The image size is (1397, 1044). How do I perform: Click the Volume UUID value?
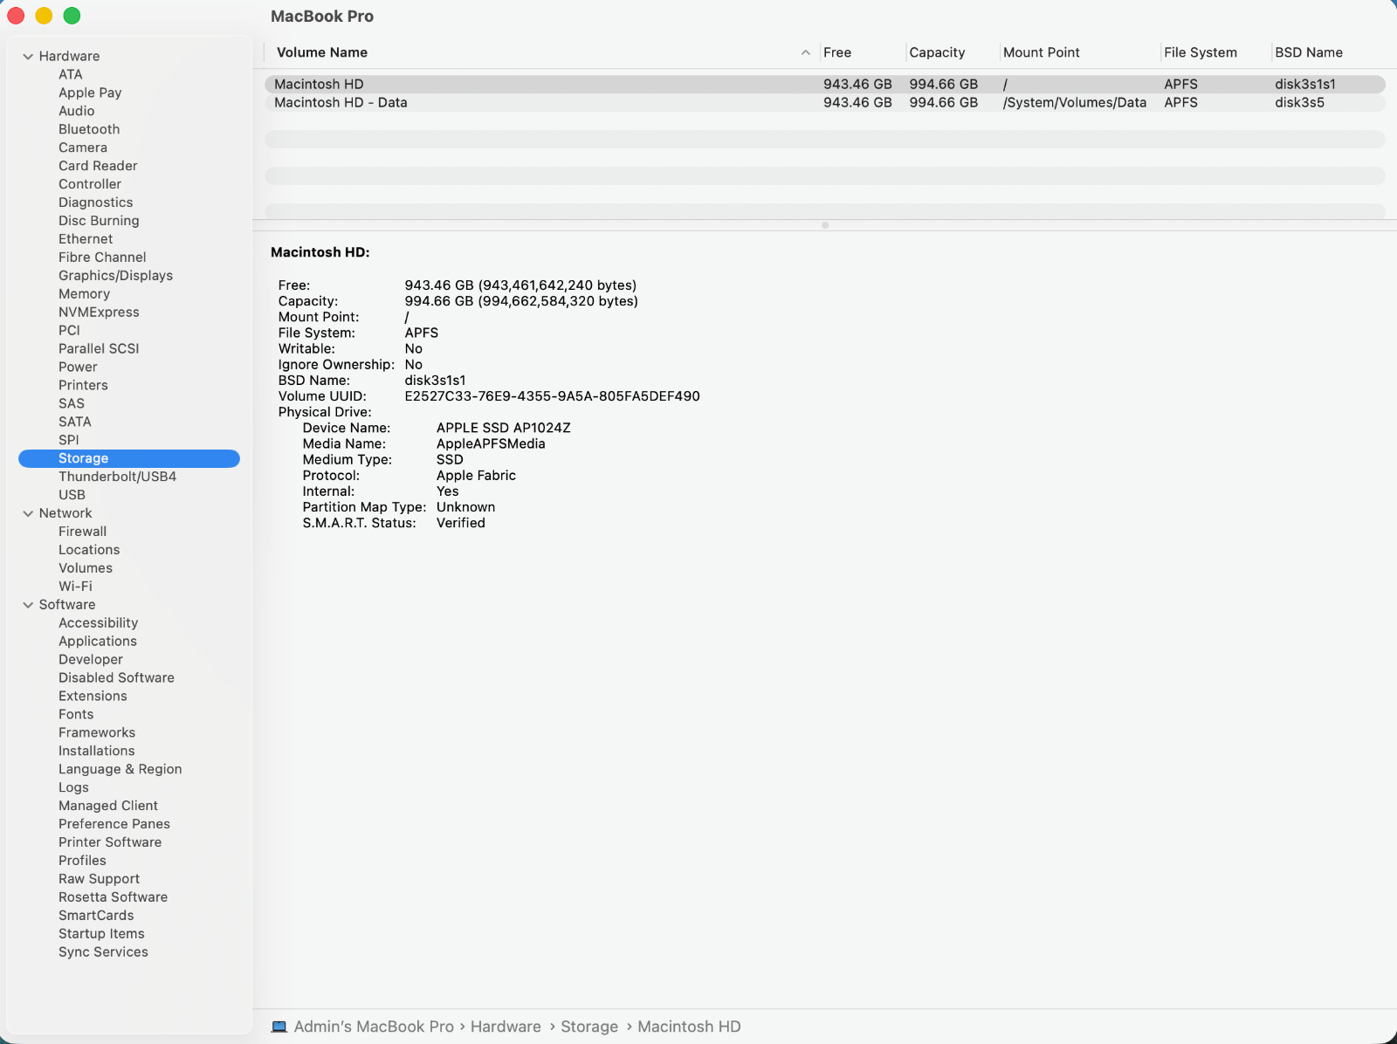coord(552,397)
